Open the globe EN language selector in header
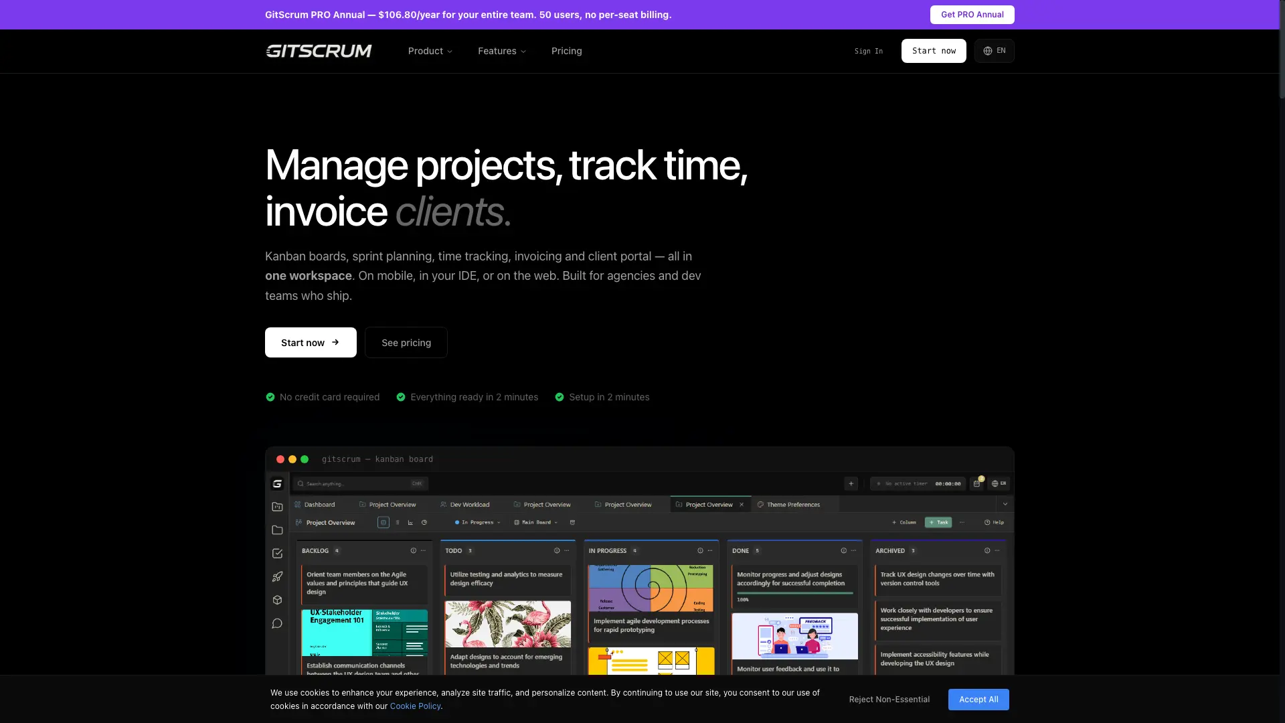This screenshot has width=1285, height=723. (995, 51)
